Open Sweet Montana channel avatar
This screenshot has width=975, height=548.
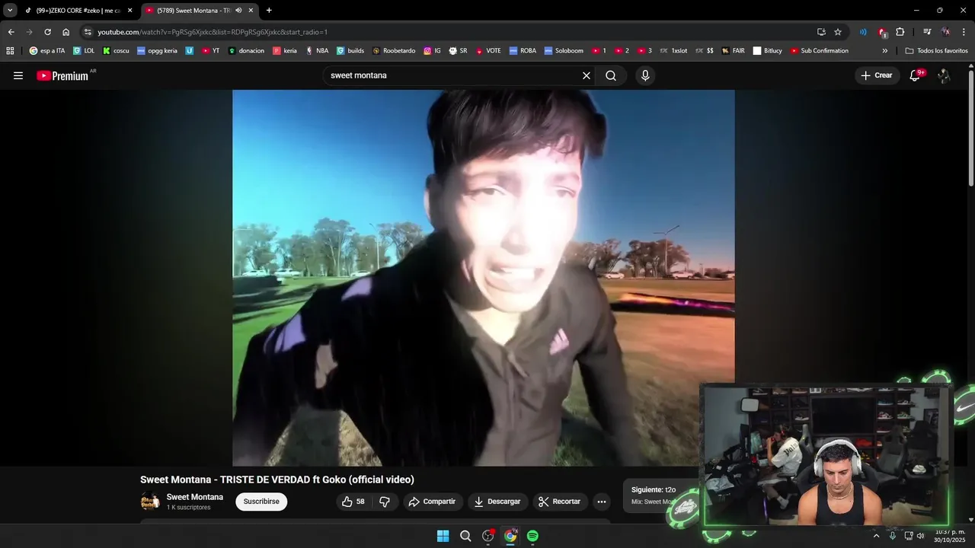(150, 502)
